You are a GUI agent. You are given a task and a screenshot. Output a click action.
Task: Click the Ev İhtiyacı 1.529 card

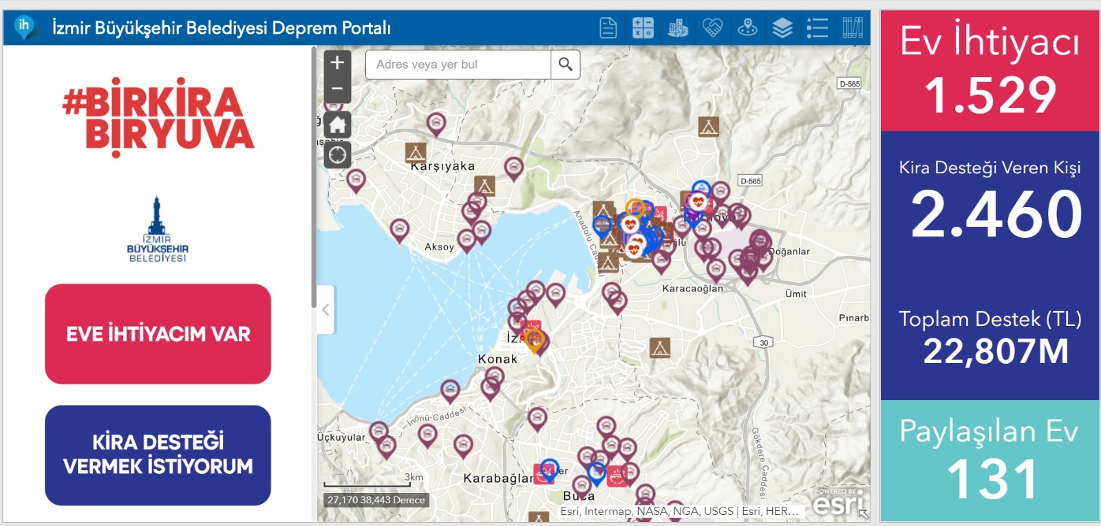click(990, 71)
